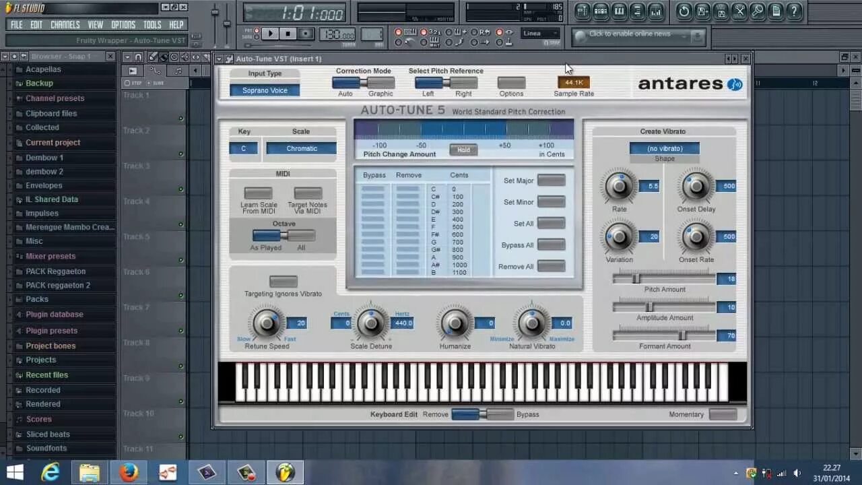The width and height of the screenshot is (862, 485).
Task: Open the Linea snap dropdown
Action: (539, 32)
